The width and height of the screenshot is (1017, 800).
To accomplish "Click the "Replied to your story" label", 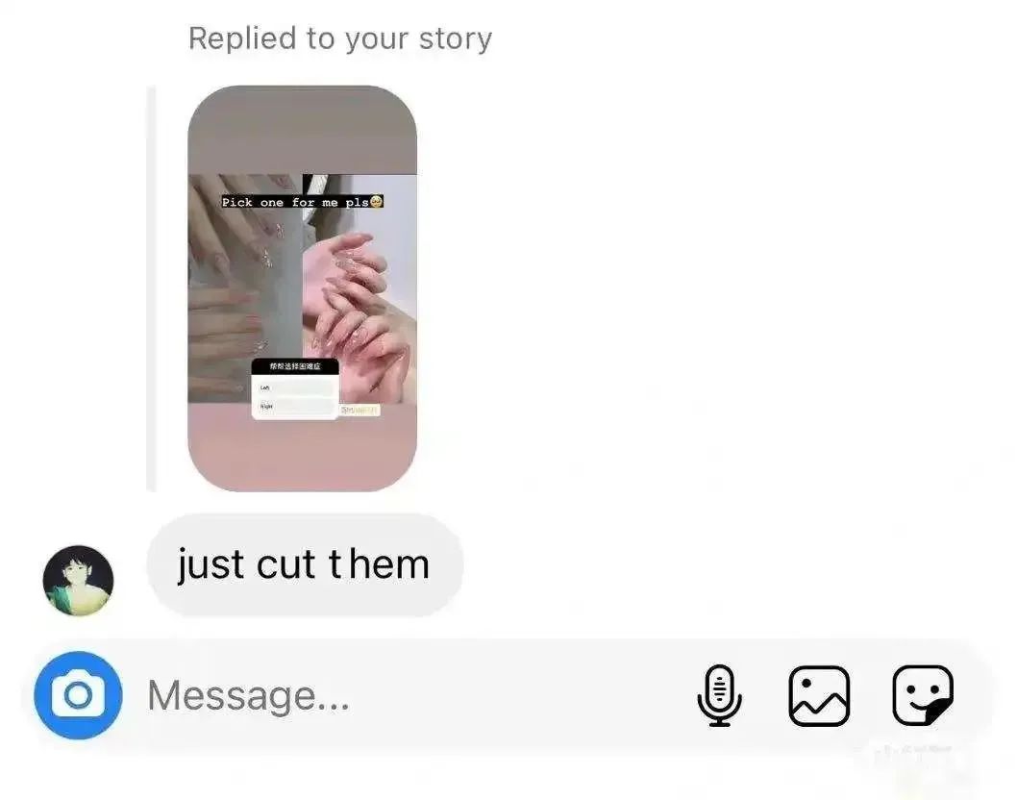I will pos(340,38).
